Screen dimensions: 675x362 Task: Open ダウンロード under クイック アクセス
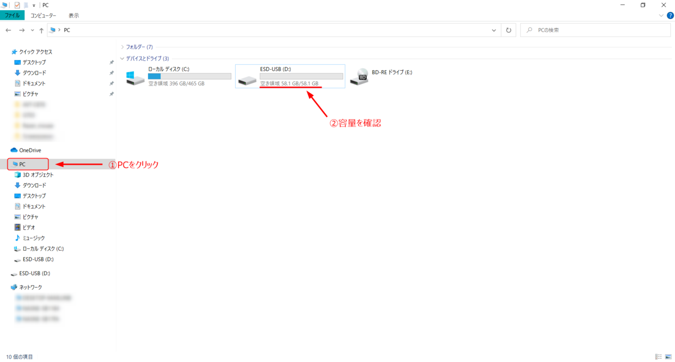point(30,73)
